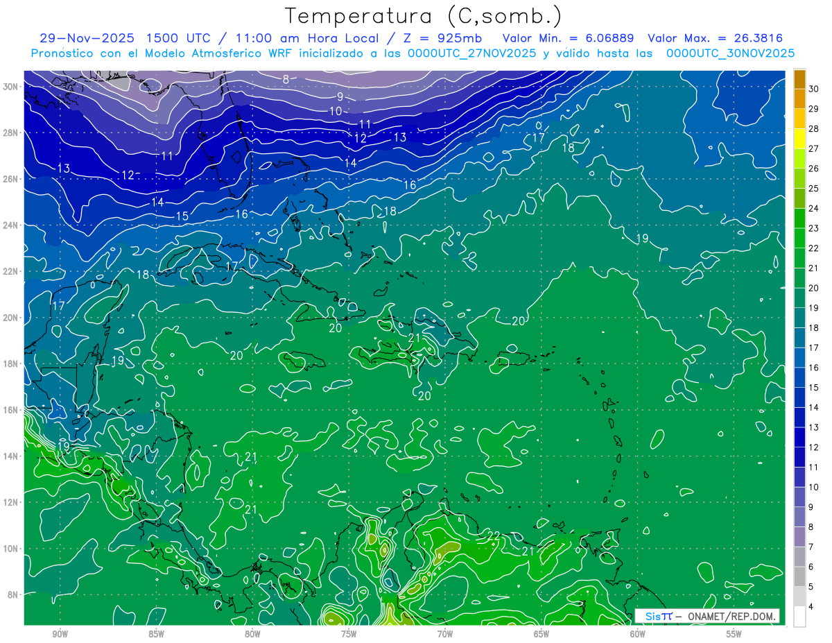The height and width of the screenshot is (643, 832).
Task: Click the '28N' latitude axis label
Action: [11, 132]
